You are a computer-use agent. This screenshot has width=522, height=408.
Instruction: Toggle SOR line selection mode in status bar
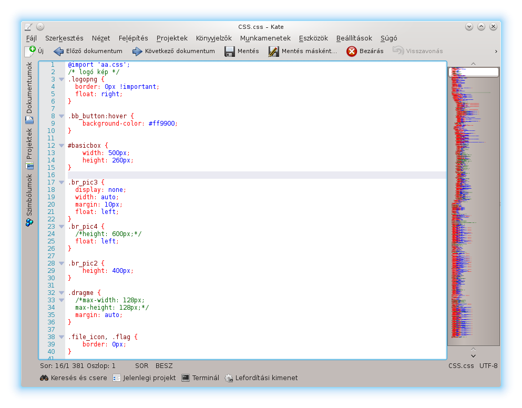click(142, 366)
